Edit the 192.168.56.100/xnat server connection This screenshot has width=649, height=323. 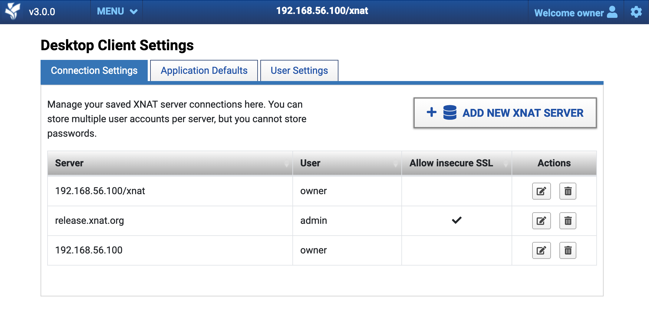541,191
